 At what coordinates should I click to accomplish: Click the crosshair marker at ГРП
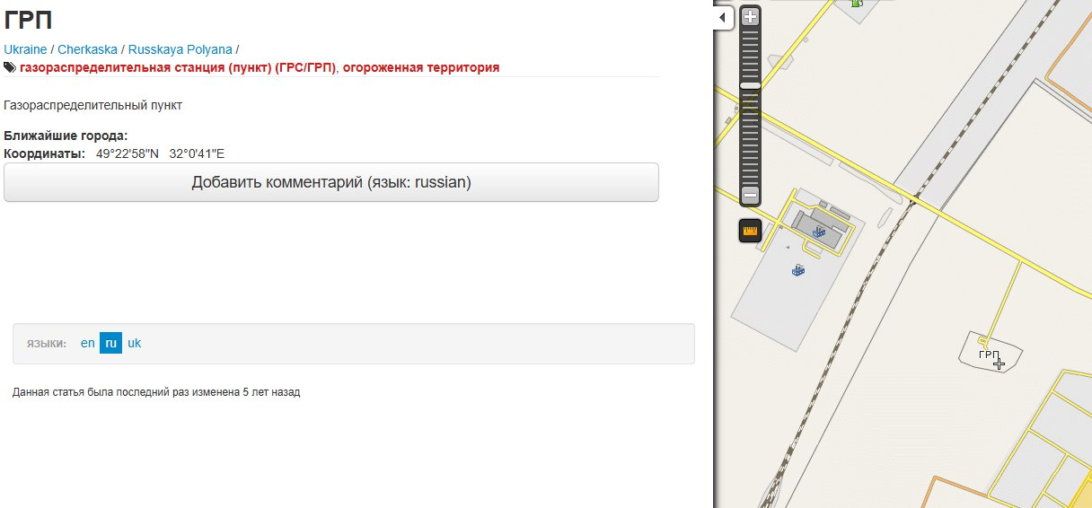pos(999,363)
